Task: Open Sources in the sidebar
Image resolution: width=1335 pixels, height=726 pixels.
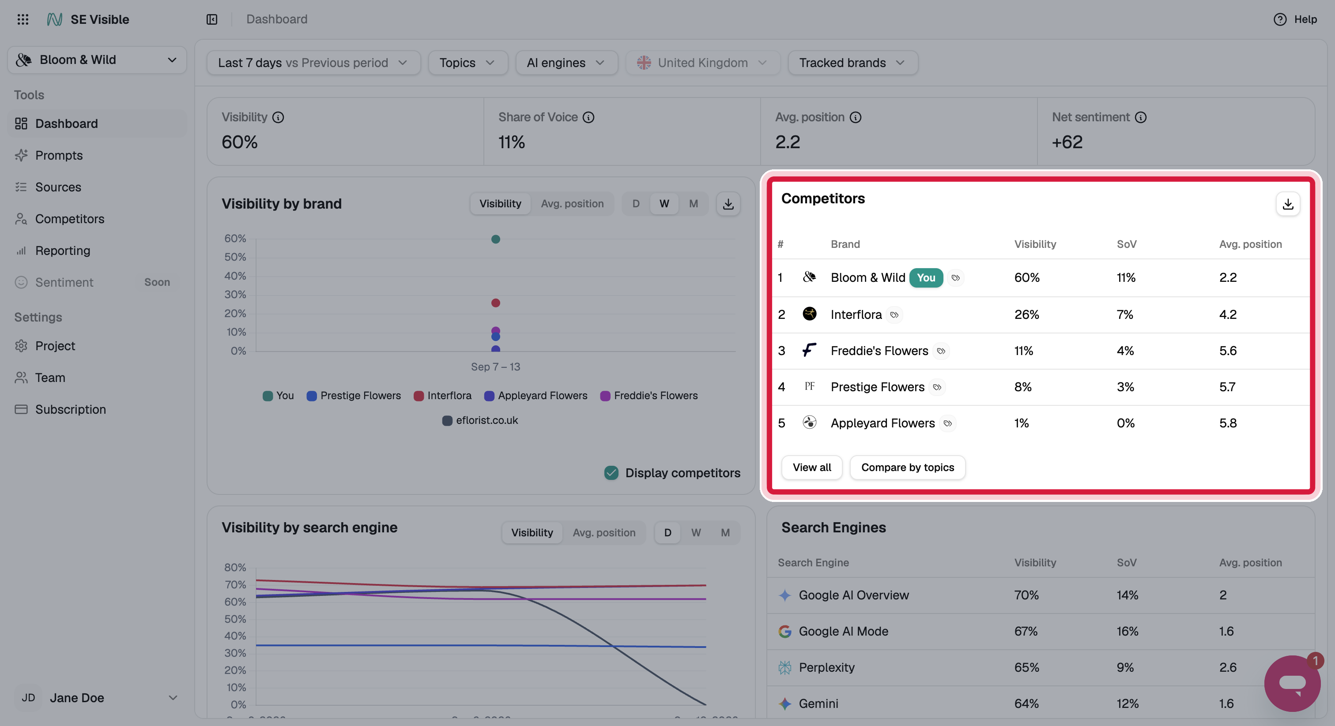Action: pyautogui.click(x=97, y=187)
